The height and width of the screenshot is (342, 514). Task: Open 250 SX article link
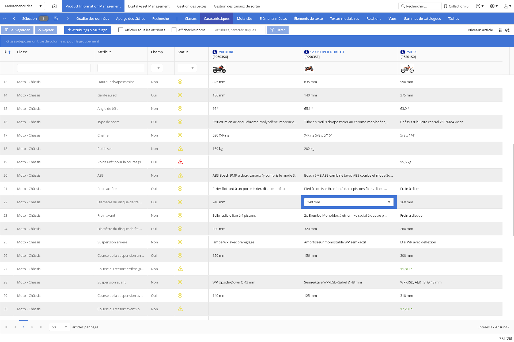[x=411, y=52]
